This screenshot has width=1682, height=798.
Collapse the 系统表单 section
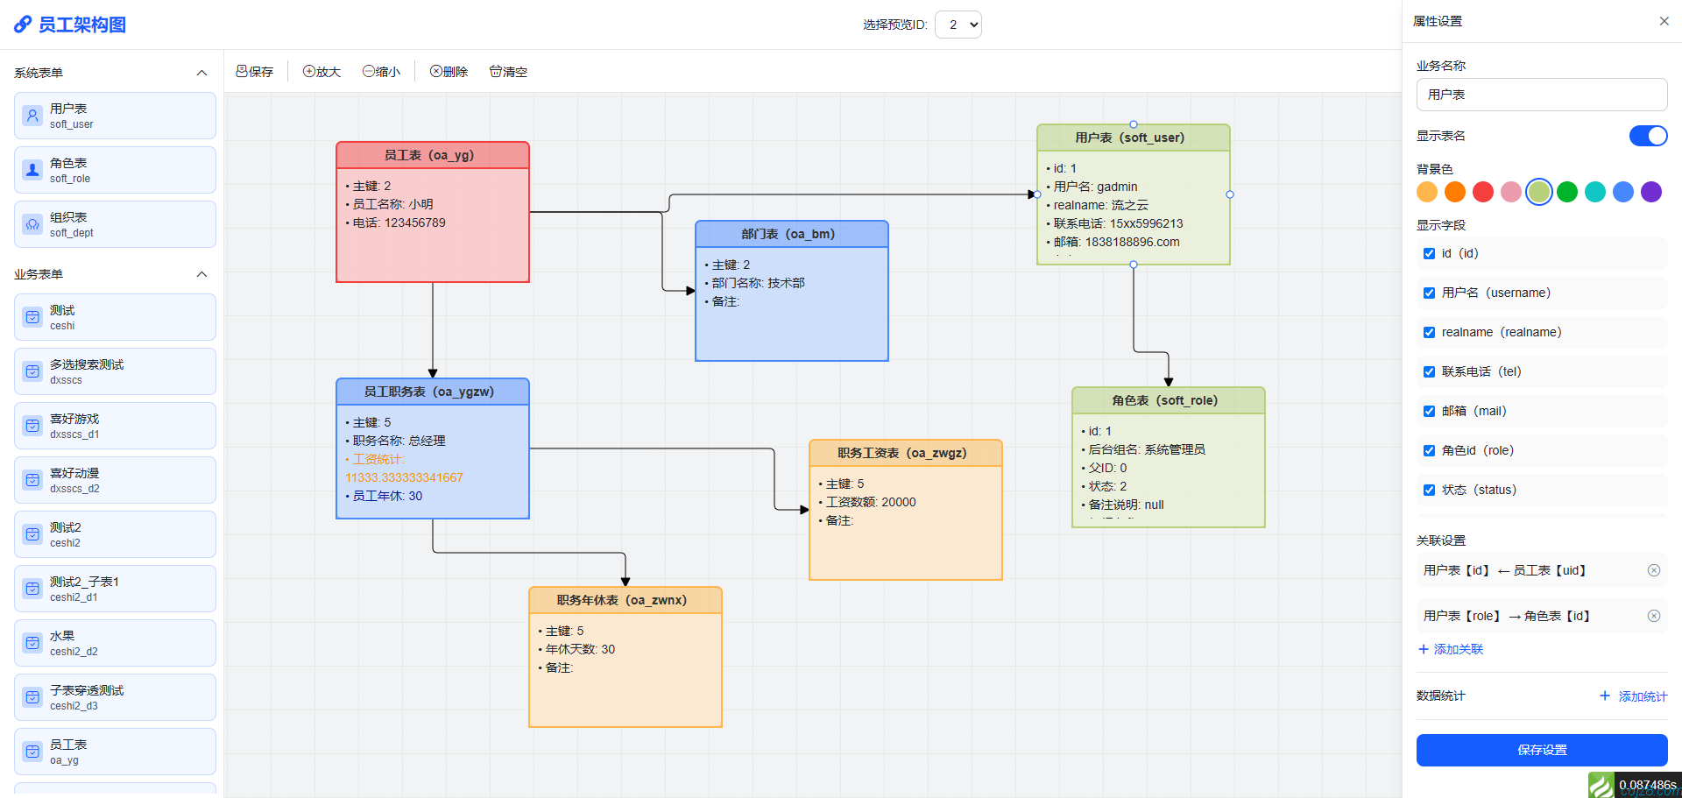(x=201, y=73)
